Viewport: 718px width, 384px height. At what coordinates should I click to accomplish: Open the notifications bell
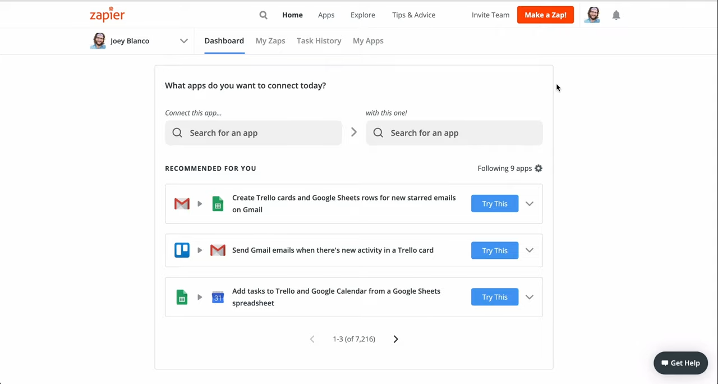coord(616,15)
